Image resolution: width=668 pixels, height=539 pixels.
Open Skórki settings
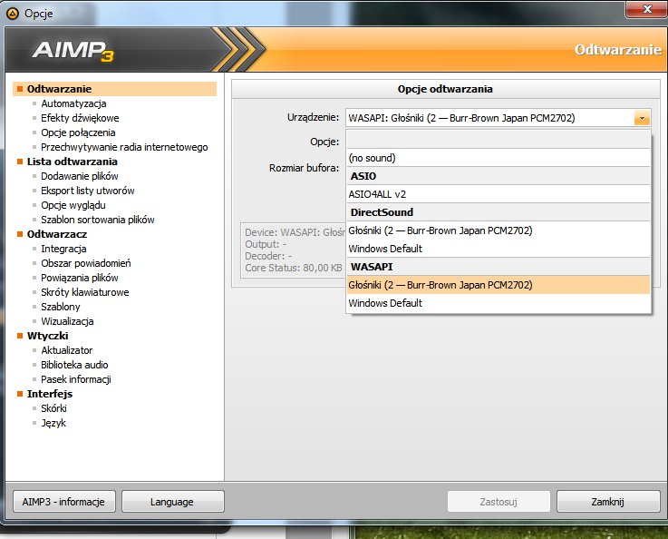coord(53,408)
